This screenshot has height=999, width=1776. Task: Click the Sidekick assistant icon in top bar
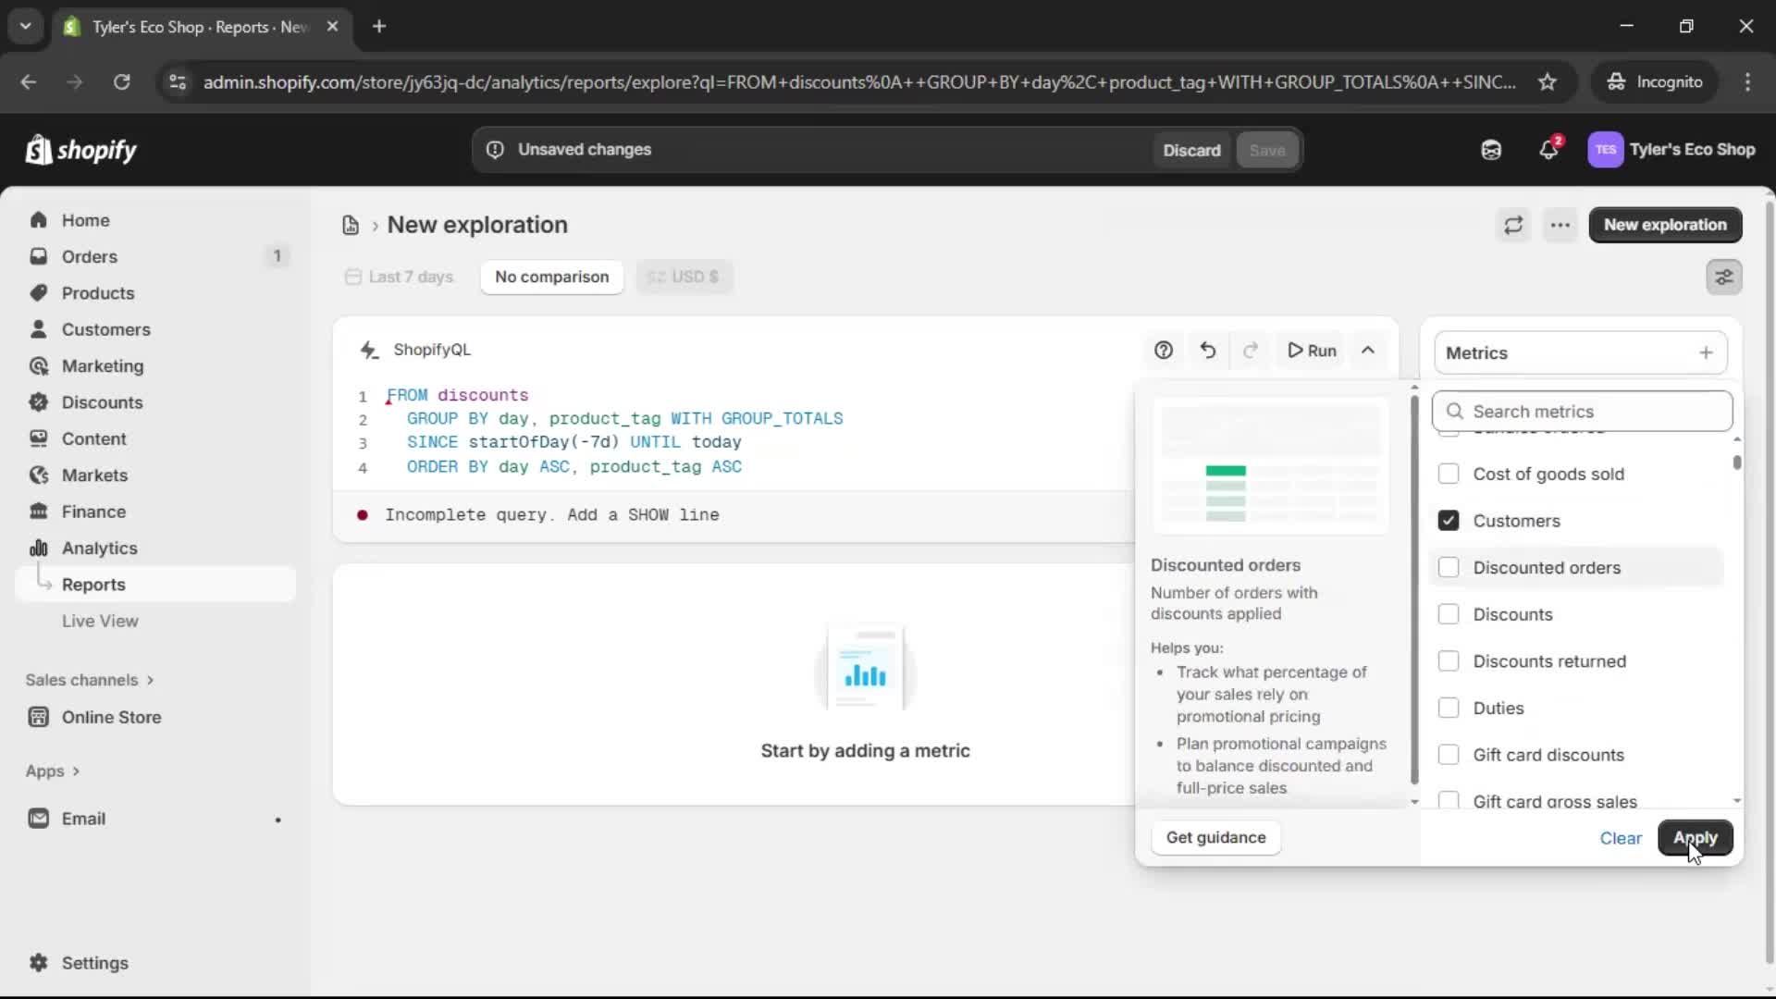[x=1491, y=150]
